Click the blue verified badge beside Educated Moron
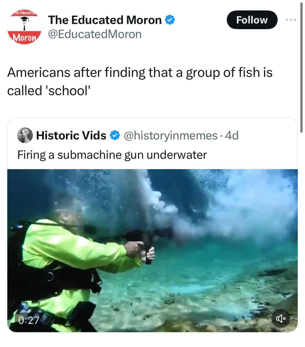 pyautogui.click(x=170, y=20)
